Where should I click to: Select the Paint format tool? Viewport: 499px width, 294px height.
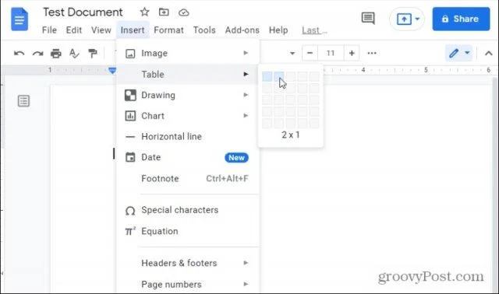coord(93,53)
